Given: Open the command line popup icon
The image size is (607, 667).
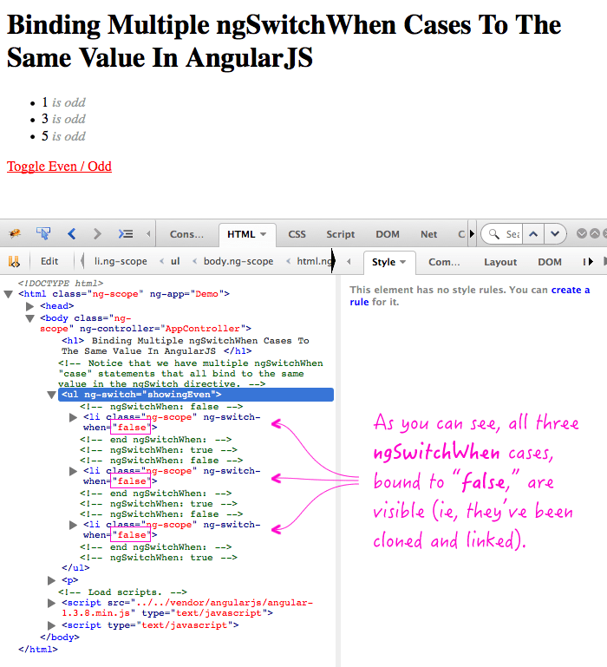Looking at the screenshot, I should [x=126, y=233].
